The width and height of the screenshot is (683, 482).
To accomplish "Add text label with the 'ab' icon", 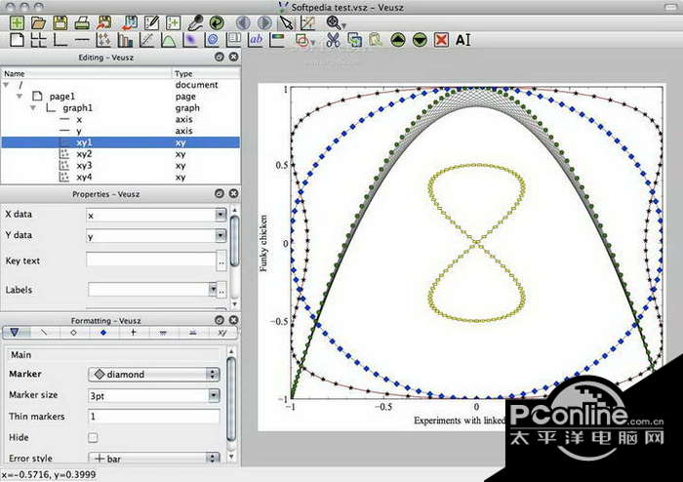I will (x=256, y=40).
